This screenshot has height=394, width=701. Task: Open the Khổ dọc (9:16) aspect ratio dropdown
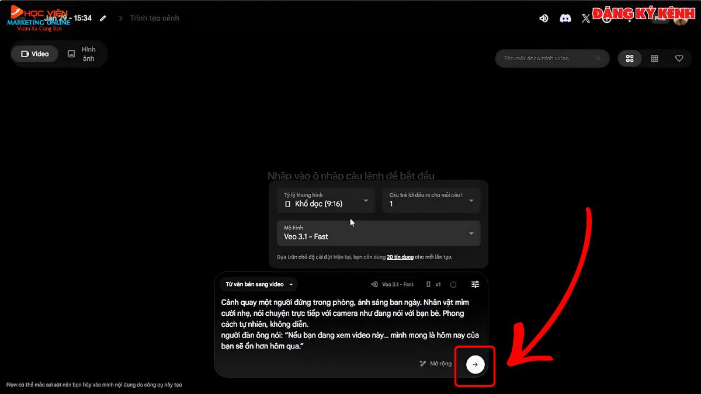coord(325,200)
